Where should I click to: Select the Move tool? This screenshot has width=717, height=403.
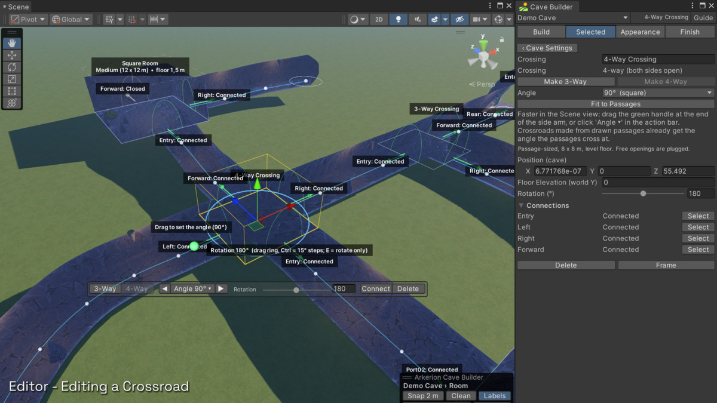12,55
